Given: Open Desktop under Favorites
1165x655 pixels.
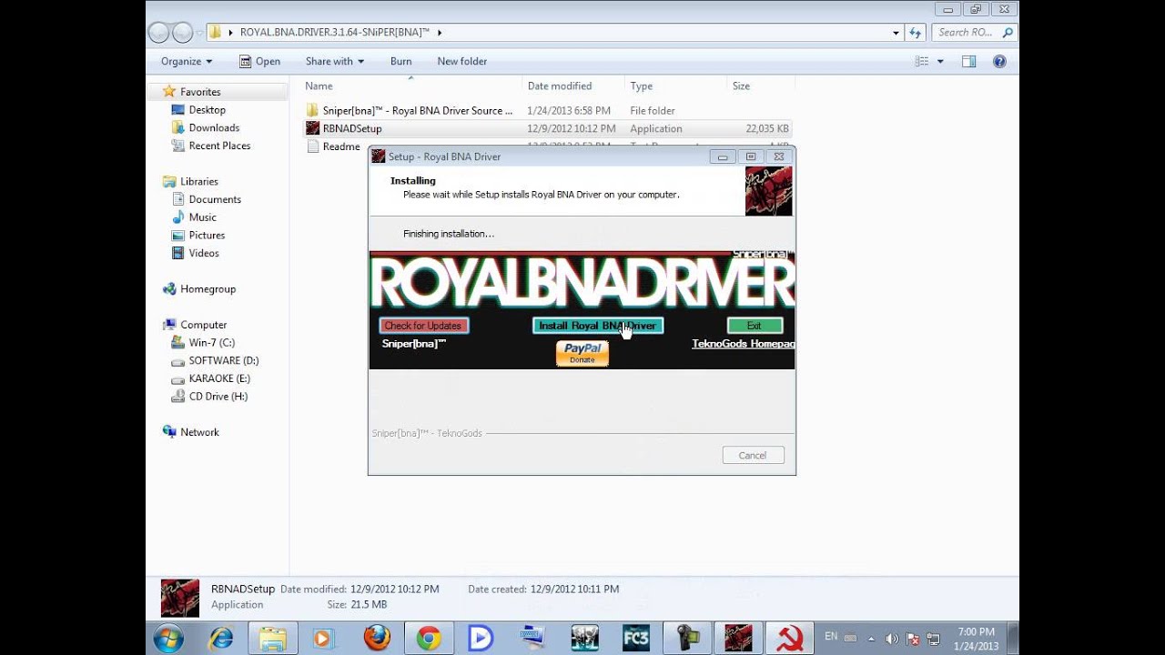Looking at the screenshot, I should (207, 109).
